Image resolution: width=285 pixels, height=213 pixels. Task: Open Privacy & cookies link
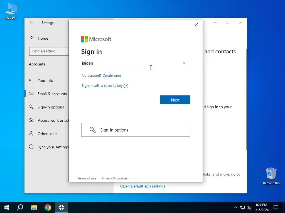pyautogui.click(x=114, y=178)
